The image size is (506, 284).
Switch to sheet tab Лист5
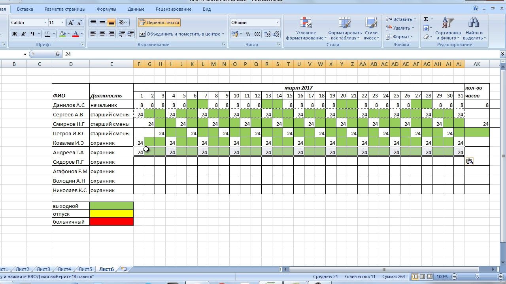pos(85,269)
